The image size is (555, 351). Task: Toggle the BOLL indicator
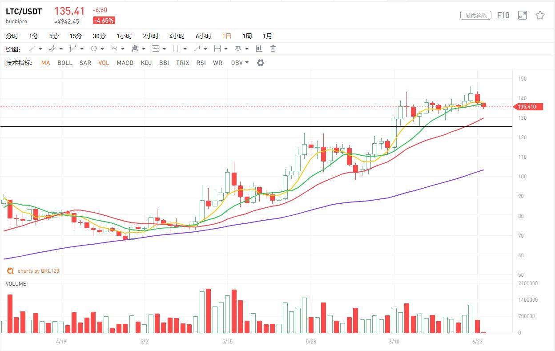[x=65, y=63]
